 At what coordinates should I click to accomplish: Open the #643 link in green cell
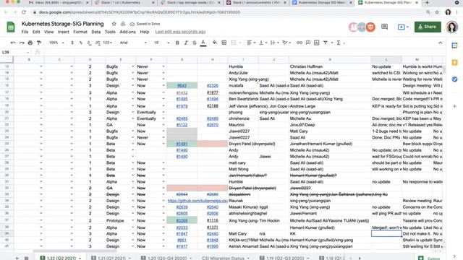click(x=182, y=85)
